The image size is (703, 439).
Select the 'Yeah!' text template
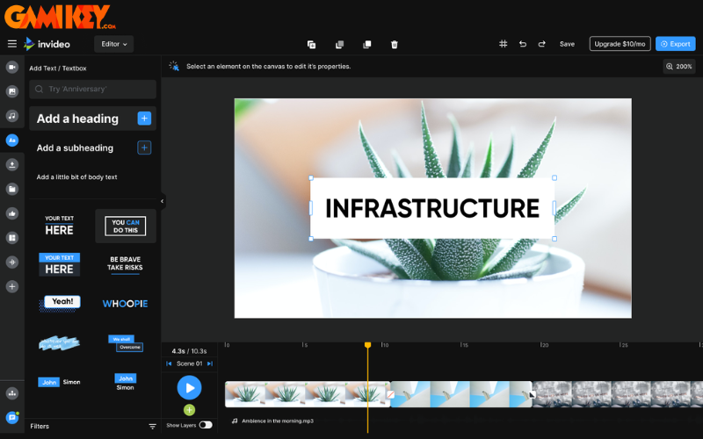pyautogui.click(x=60, y=303)
